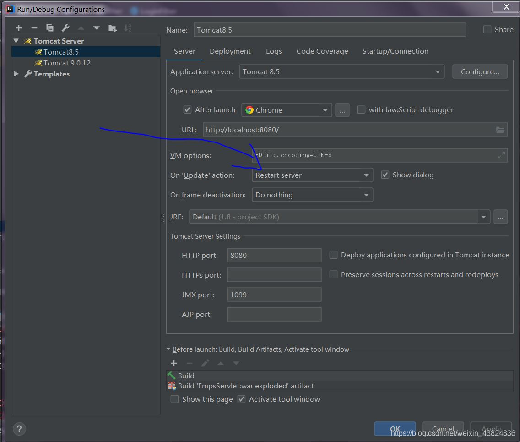
Task: Sort configurations alphabetically
Action: pyautogui.click(x=128, y=28)
